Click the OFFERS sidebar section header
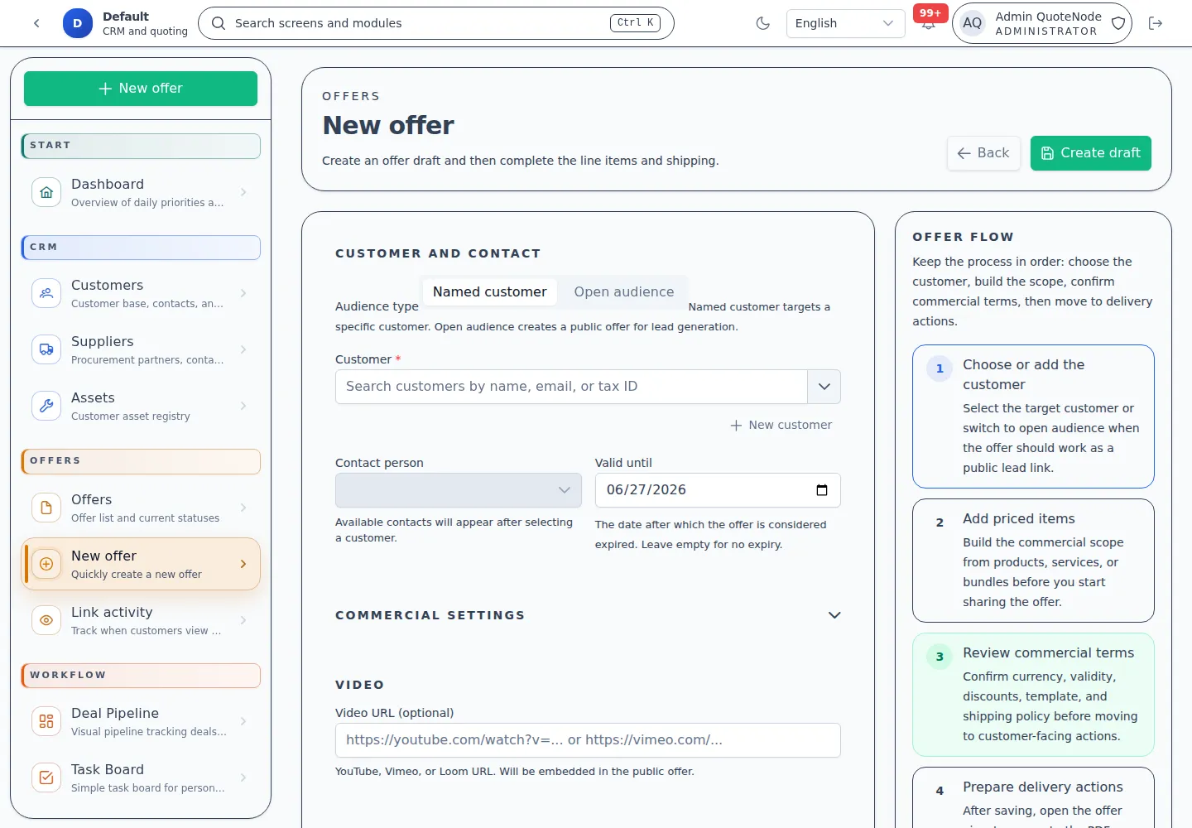 pos(141,461)
